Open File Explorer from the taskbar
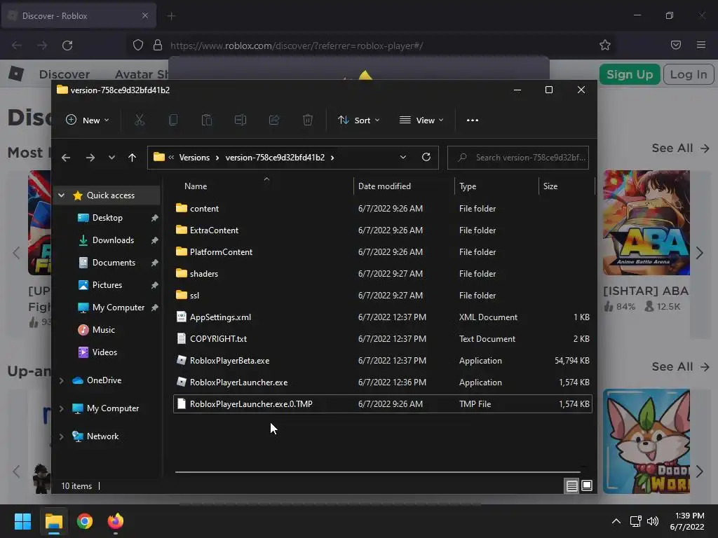The image size is (718, 538). pyautogui.click(x=53, y=521)
